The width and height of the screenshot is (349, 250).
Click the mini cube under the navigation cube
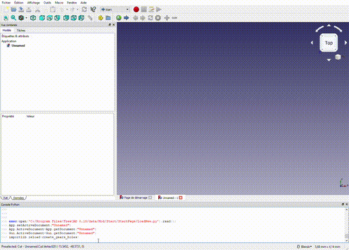coord(338,57)
